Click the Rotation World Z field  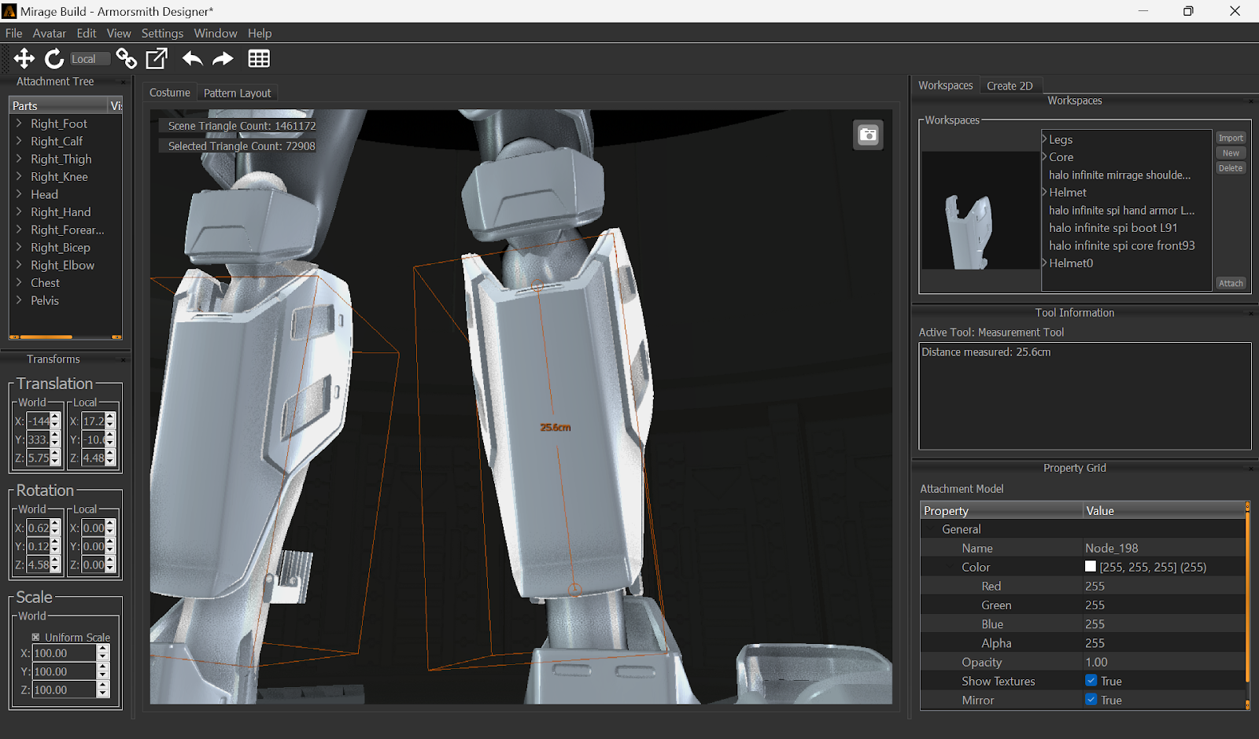click(38, 564)
